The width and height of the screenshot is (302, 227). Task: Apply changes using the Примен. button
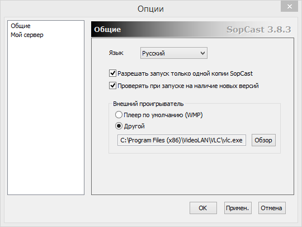(x=238, y=208)
